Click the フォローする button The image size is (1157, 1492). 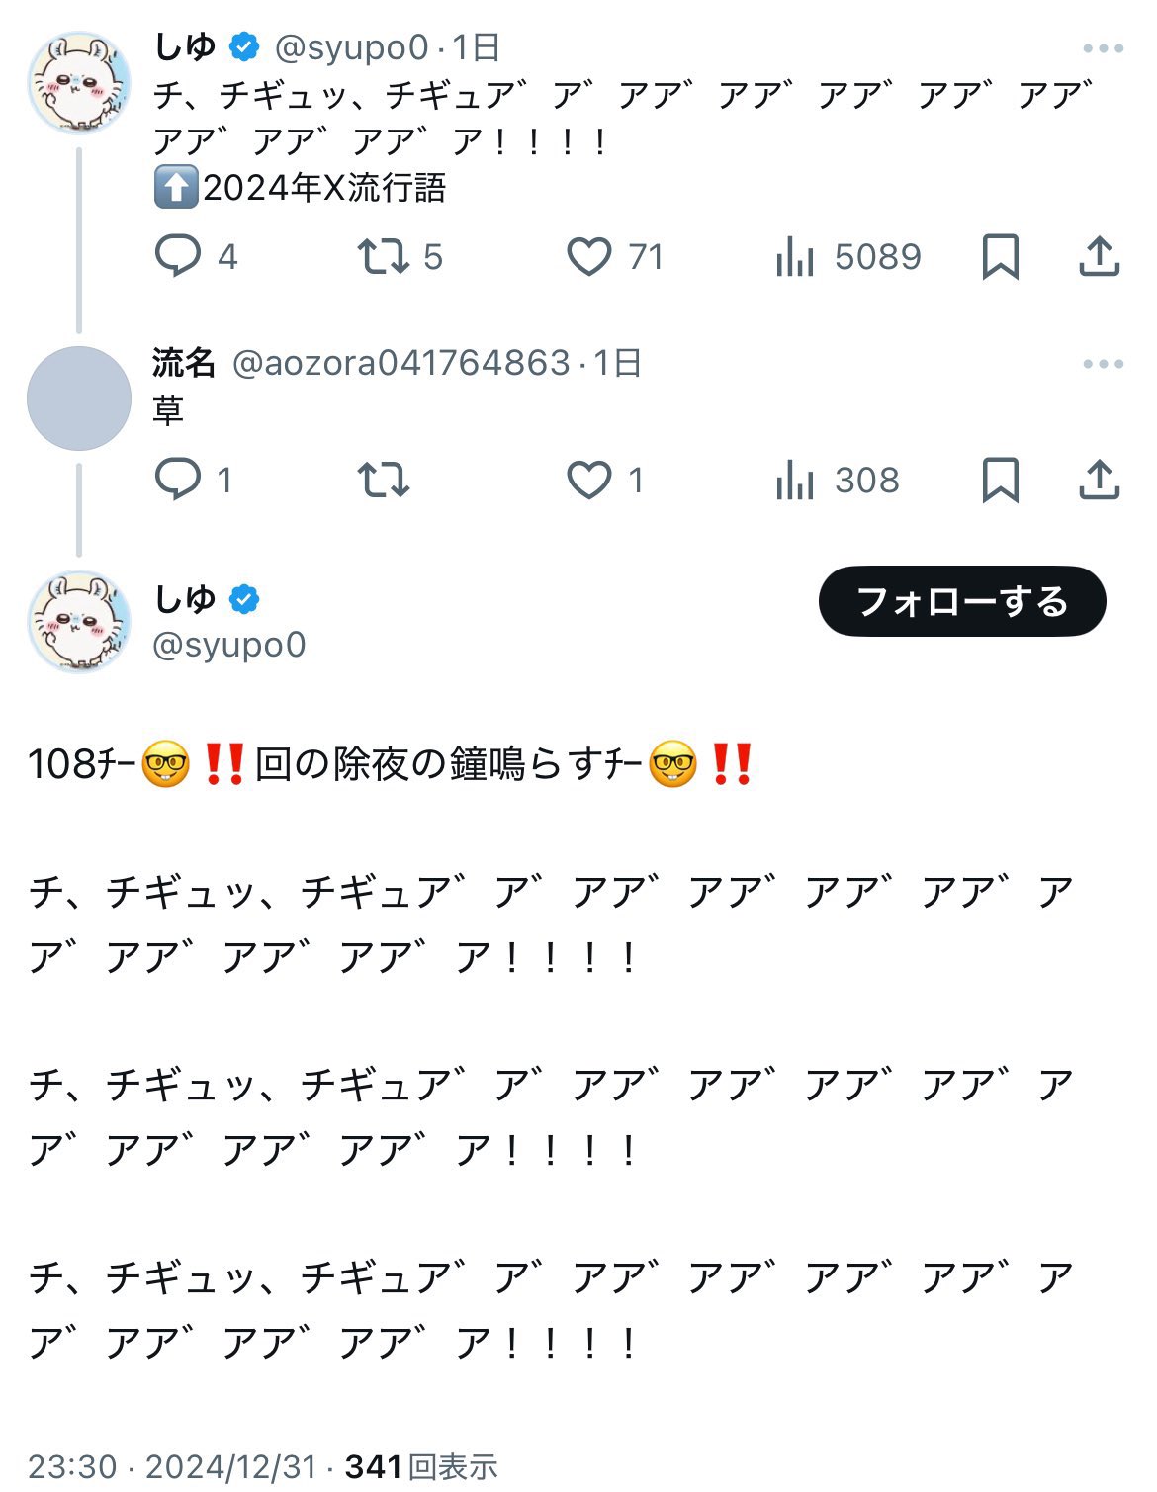961,601
